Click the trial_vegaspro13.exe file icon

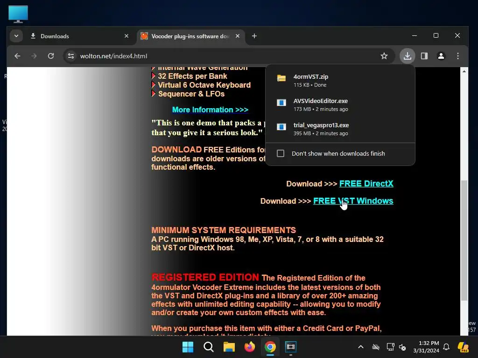click(281, 127)
